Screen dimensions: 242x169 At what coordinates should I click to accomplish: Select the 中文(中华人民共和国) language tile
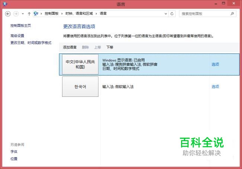point(80,64)
